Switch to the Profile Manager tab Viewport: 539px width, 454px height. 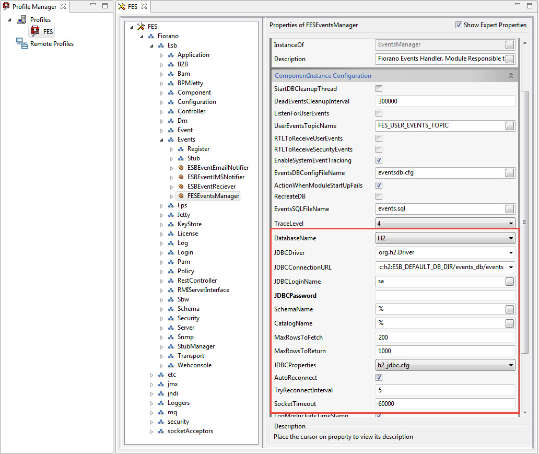point(34,7)
